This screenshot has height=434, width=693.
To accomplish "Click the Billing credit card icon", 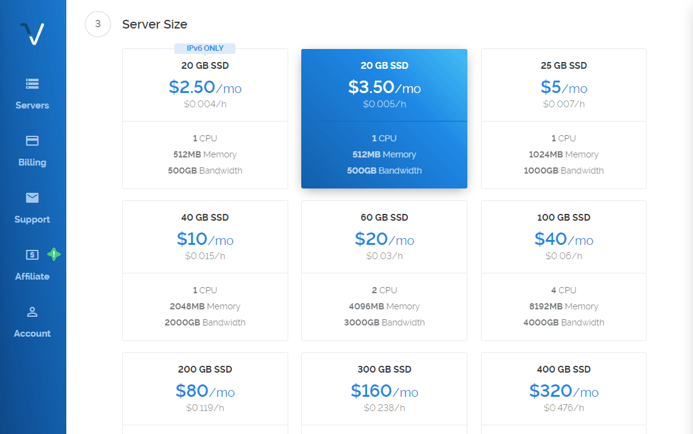I will [x=32, y=141].
